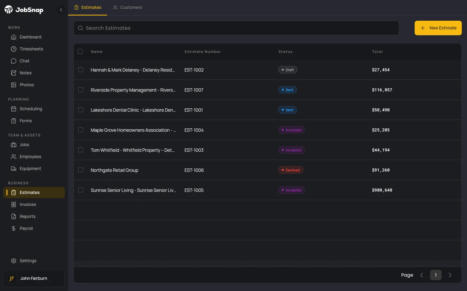
Task: Go to the previous page arrow
Action: point(422,275)
